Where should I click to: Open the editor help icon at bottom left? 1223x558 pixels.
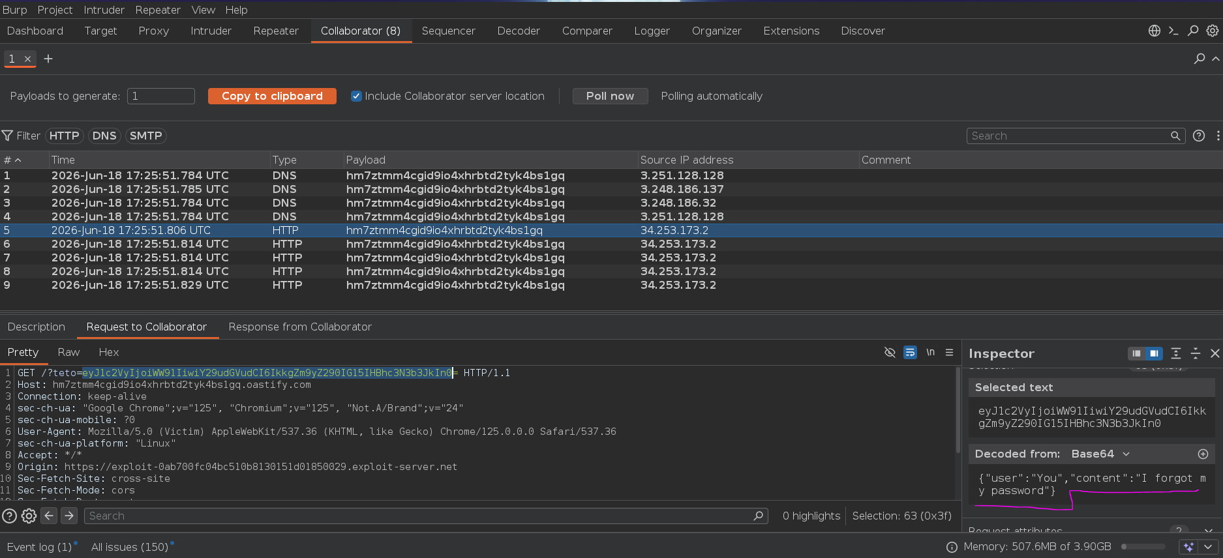click(x=9, y=516)
